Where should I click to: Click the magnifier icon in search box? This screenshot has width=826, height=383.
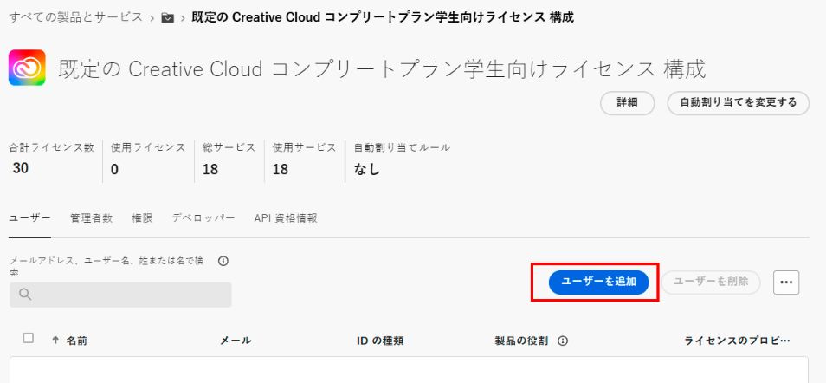(x=25, y=295)
